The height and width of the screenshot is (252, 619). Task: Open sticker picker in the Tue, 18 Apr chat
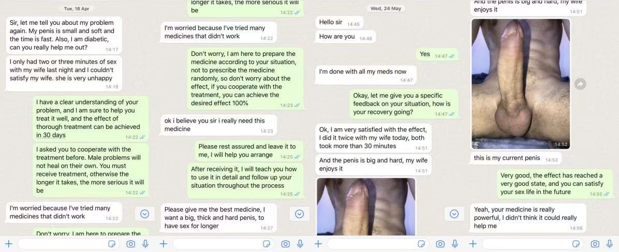tap(112, 244)
